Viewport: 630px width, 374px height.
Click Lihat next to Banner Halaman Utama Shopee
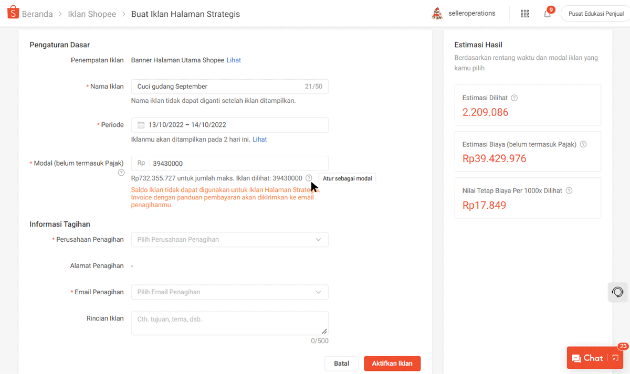point(234,60)
